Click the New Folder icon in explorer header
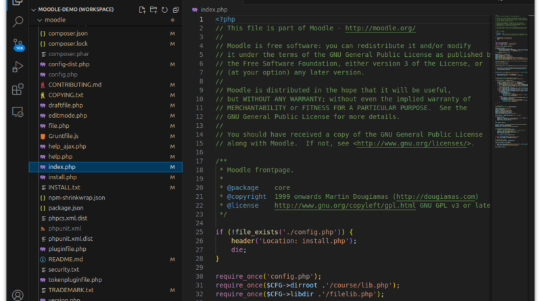This screenshot has height=301, width=541. click(x=154, y=9)
